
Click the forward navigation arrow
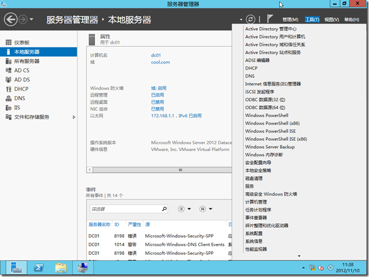(x=23, y=19)
